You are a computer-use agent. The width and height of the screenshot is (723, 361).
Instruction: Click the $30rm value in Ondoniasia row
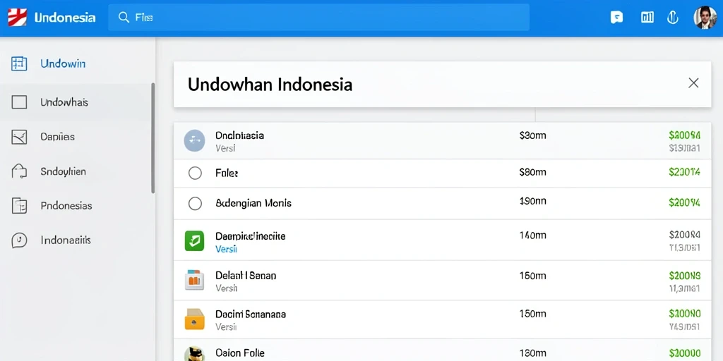(x=532, y=135)
